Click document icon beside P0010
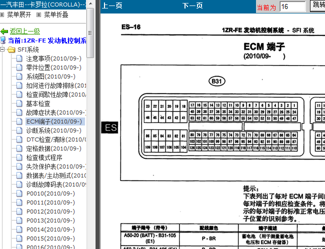Screen dimensions: 325x249 point(19,193)
